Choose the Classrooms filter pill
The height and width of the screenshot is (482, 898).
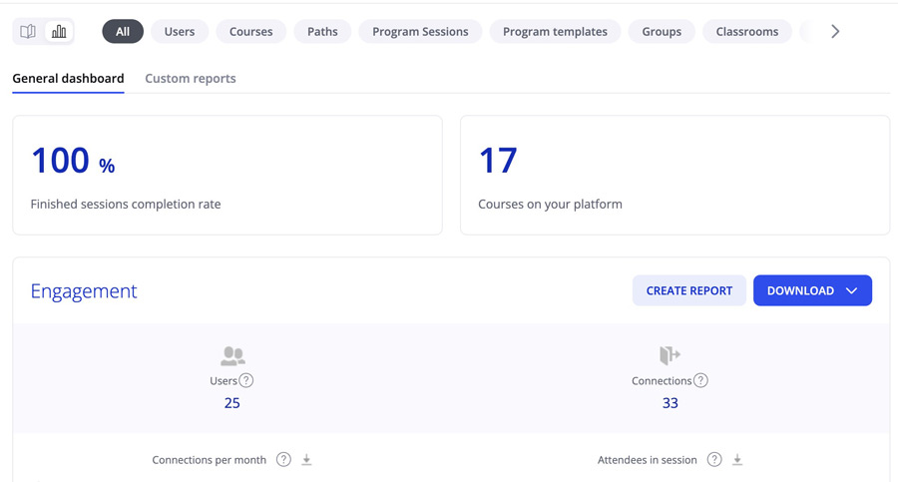(746, 32)
